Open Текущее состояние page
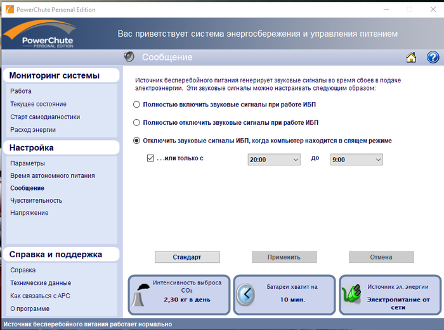The width and height of the screenshot is (444, 330). tap(38, 104)
